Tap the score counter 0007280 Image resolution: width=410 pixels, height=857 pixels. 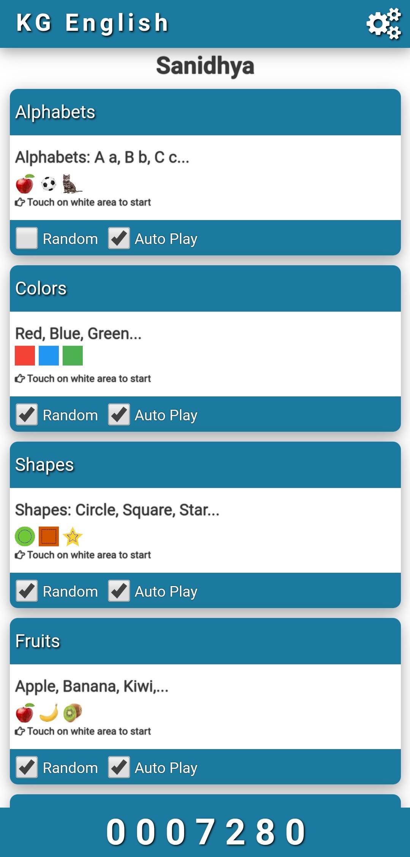click(x=205, y=832)
